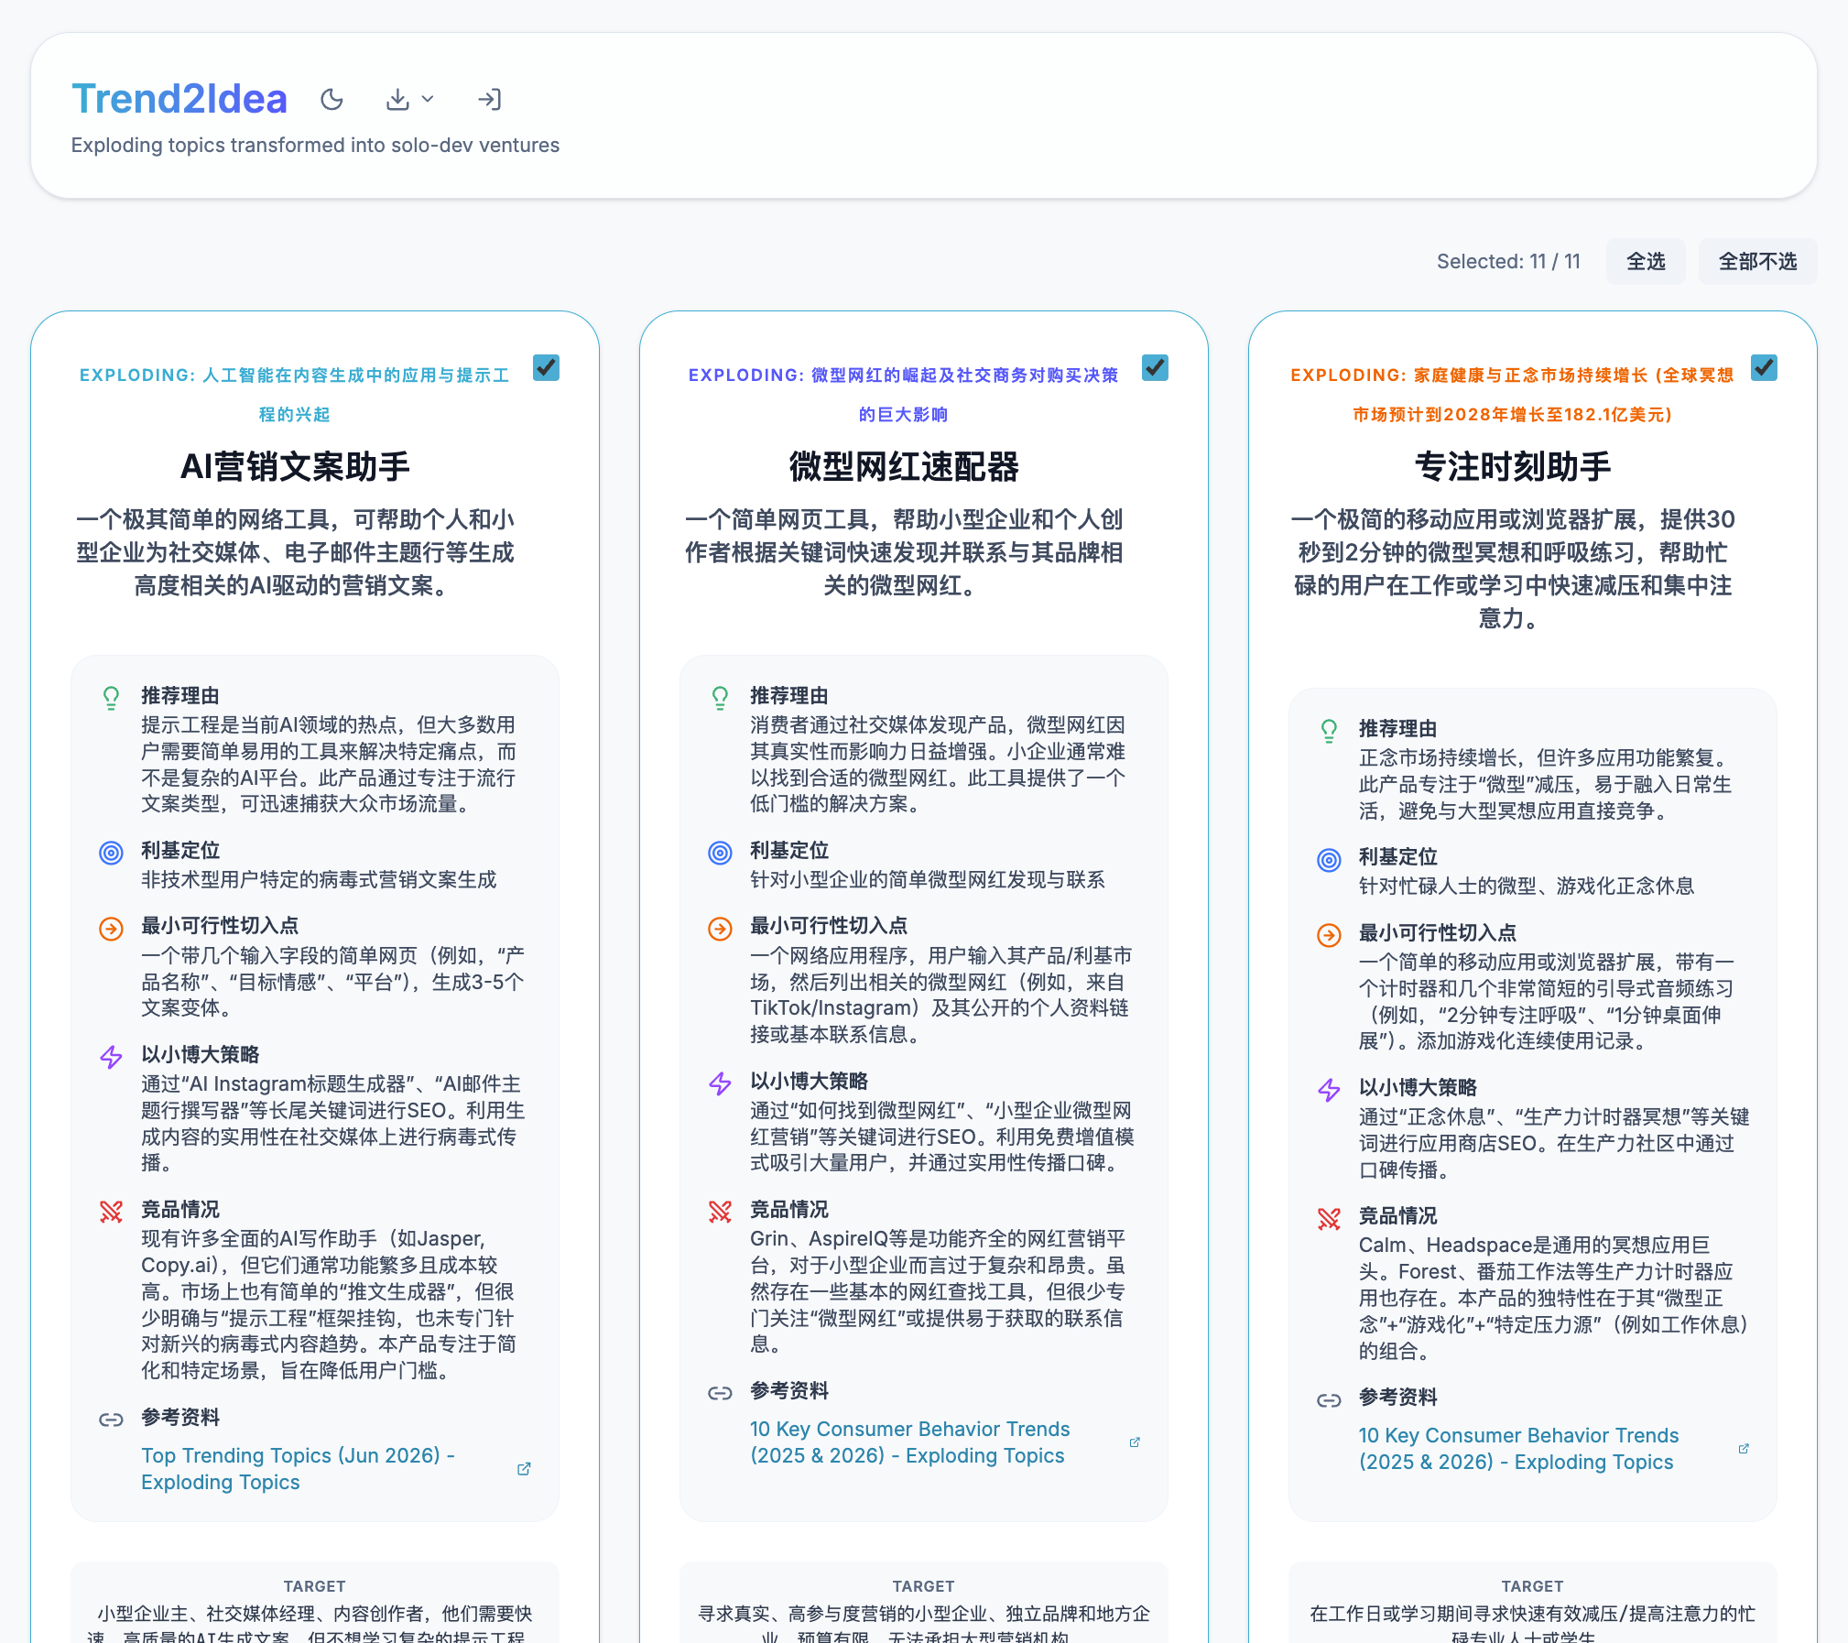Click the 专注时刻助手 card's 最小可行性切入点 arrow icon

pyautogui.click(x=1329, y=935)
